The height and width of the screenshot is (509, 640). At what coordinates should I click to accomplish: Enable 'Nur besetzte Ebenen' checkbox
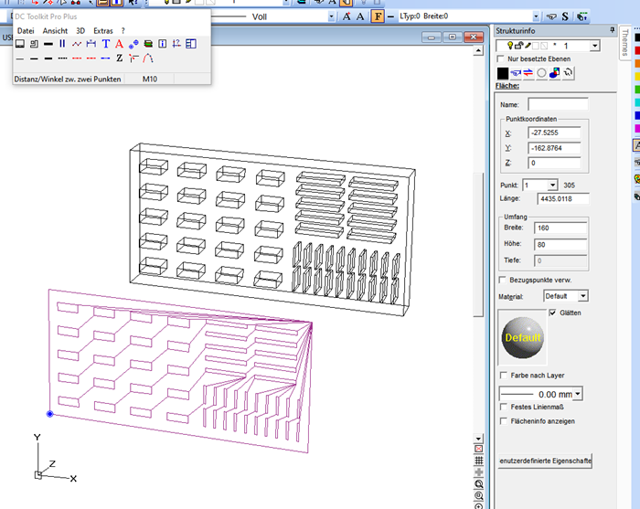click(x=500, y=58)
